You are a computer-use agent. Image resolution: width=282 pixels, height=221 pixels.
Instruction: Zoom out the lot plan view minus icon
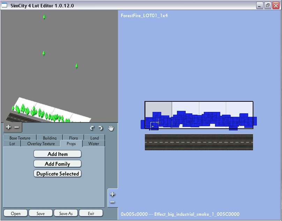pos(112,202)
